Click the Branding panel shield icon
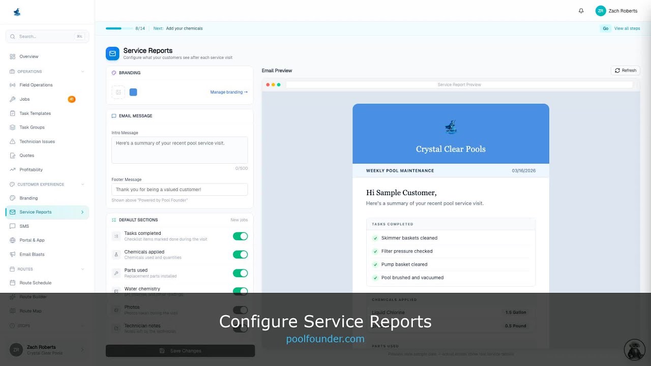The width and height of the screenshot is (651, 366). [x=114, y=73]
